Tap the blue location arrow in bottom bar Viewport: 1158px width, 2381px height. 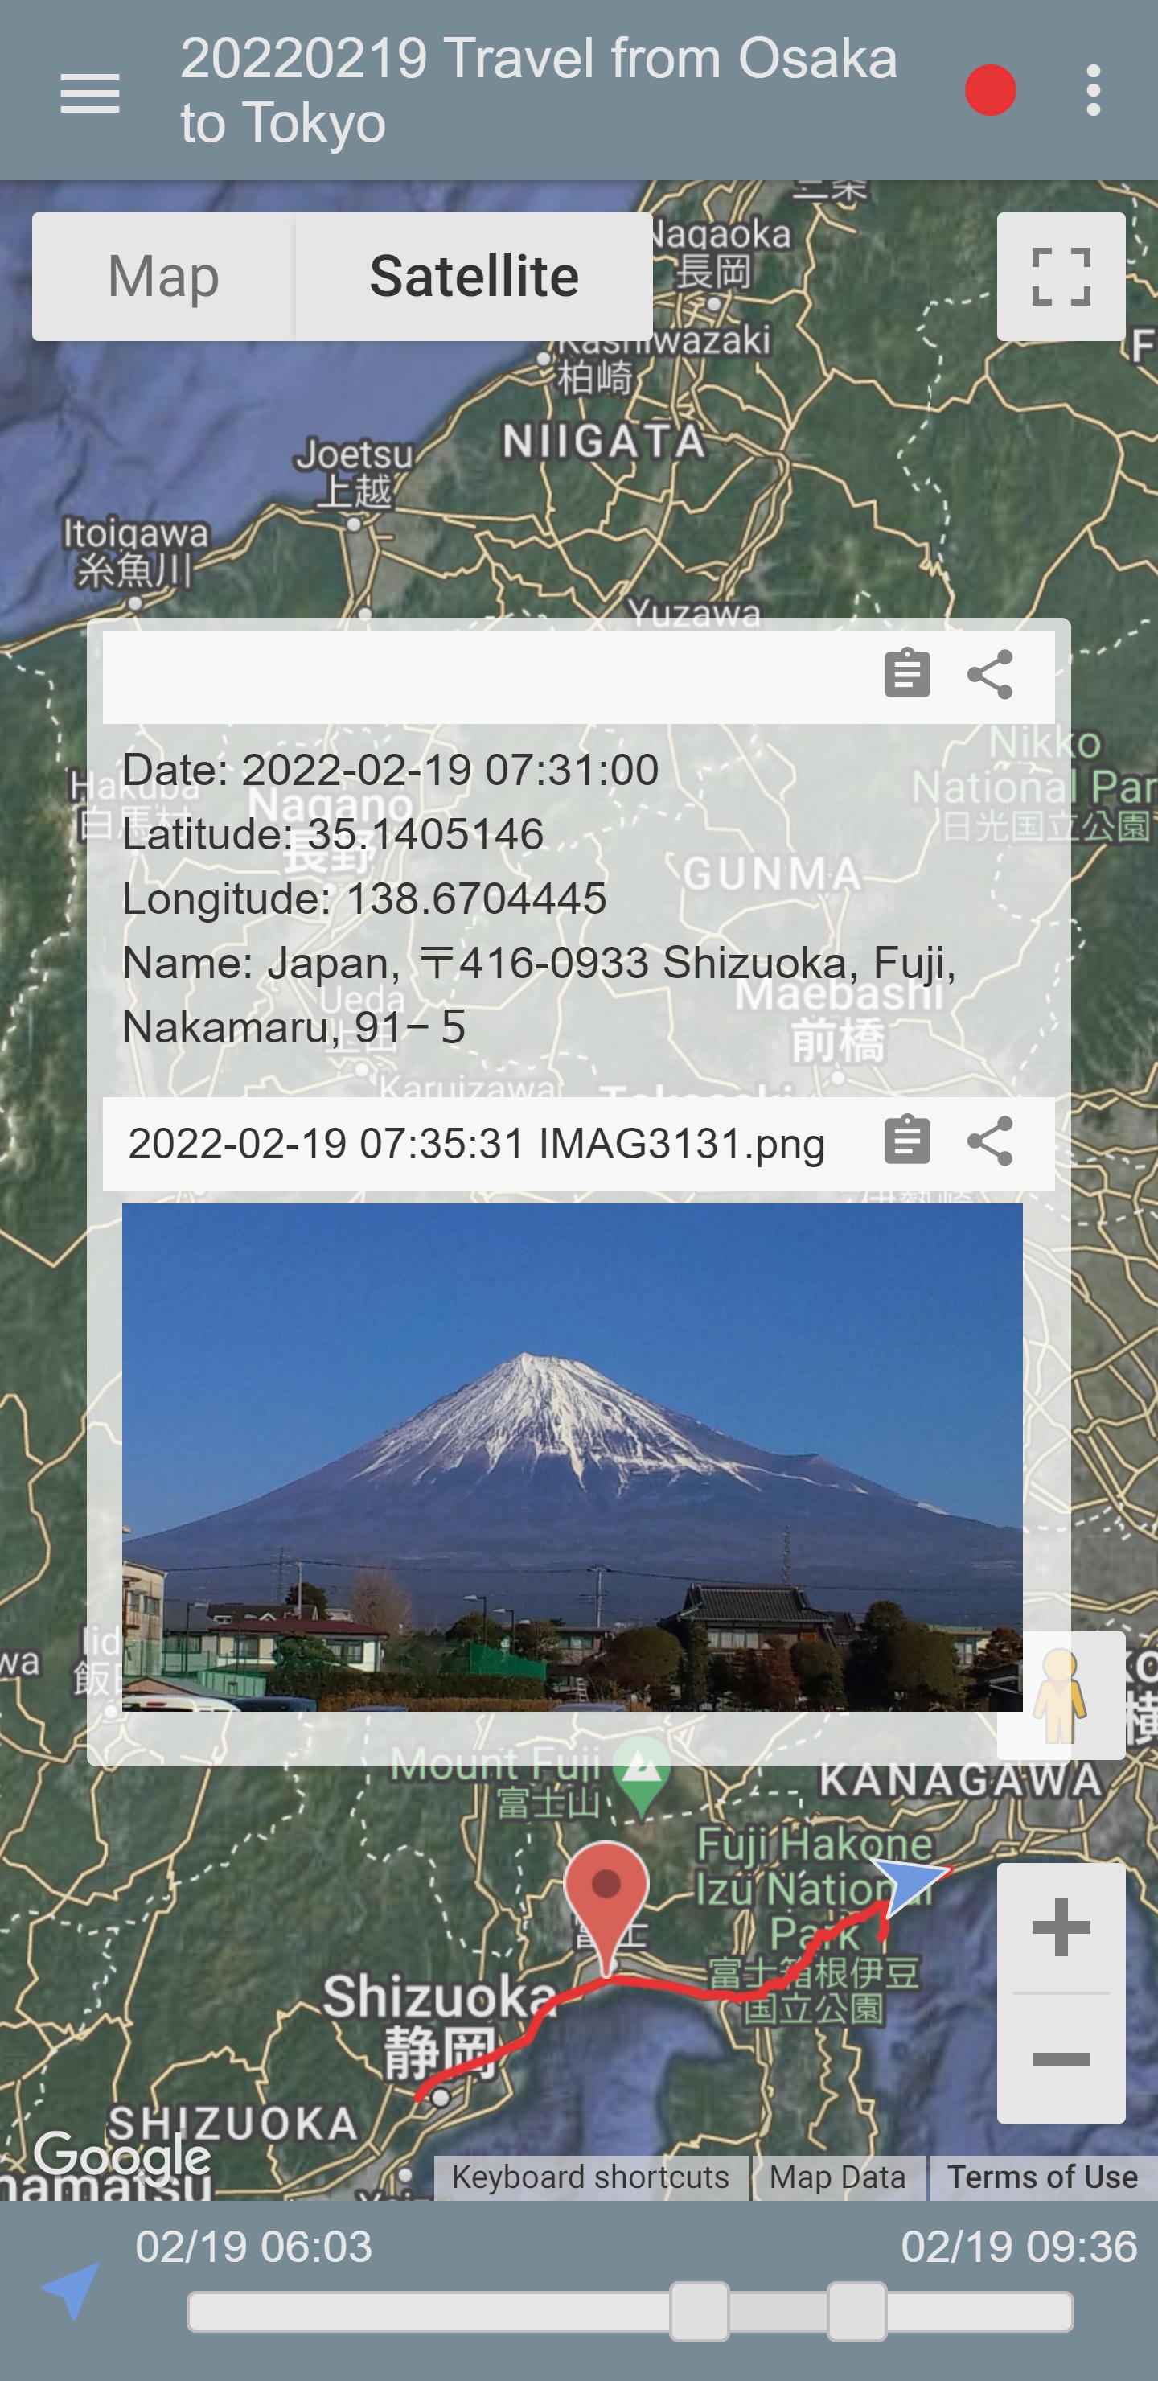71,2290
